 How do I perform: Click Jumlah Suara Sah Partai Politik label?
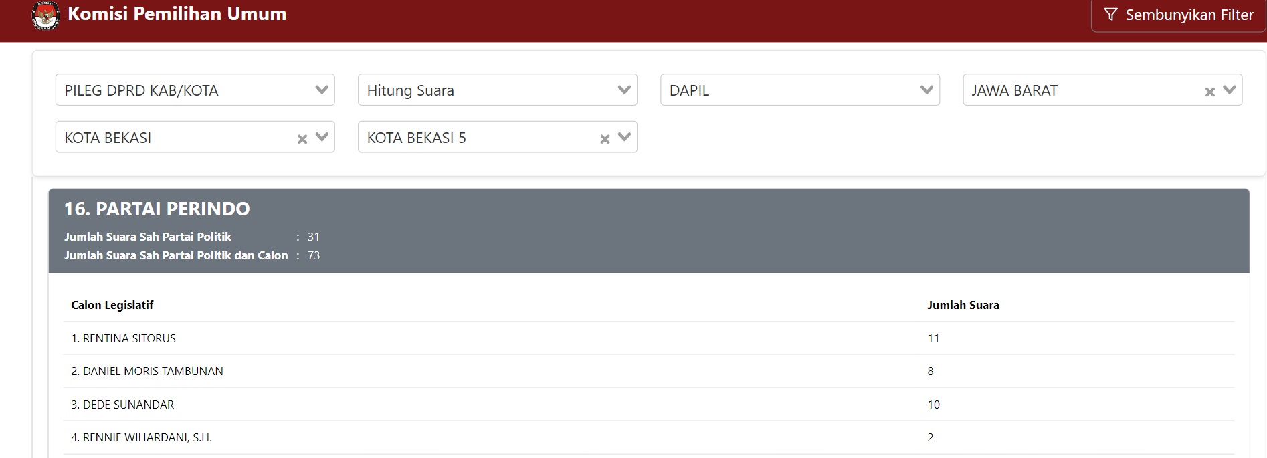coord(148,237)
